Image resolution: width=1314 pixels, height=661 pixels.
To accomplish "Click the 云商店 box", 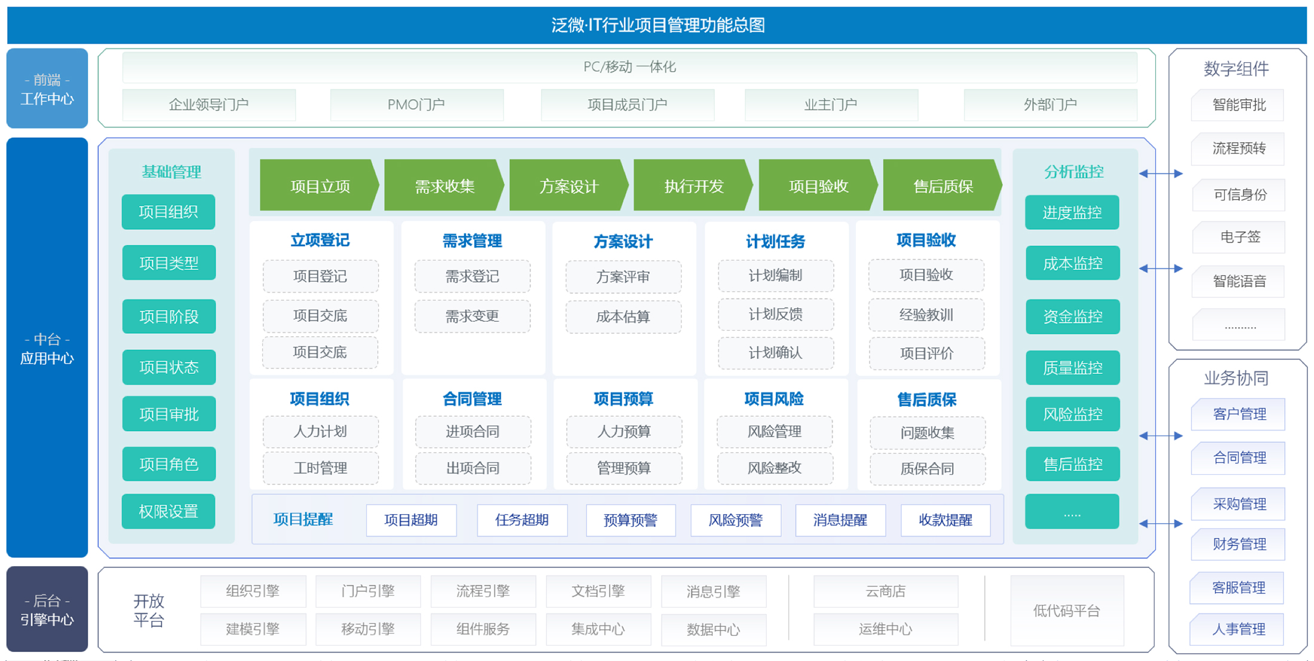I will point(885,591).
